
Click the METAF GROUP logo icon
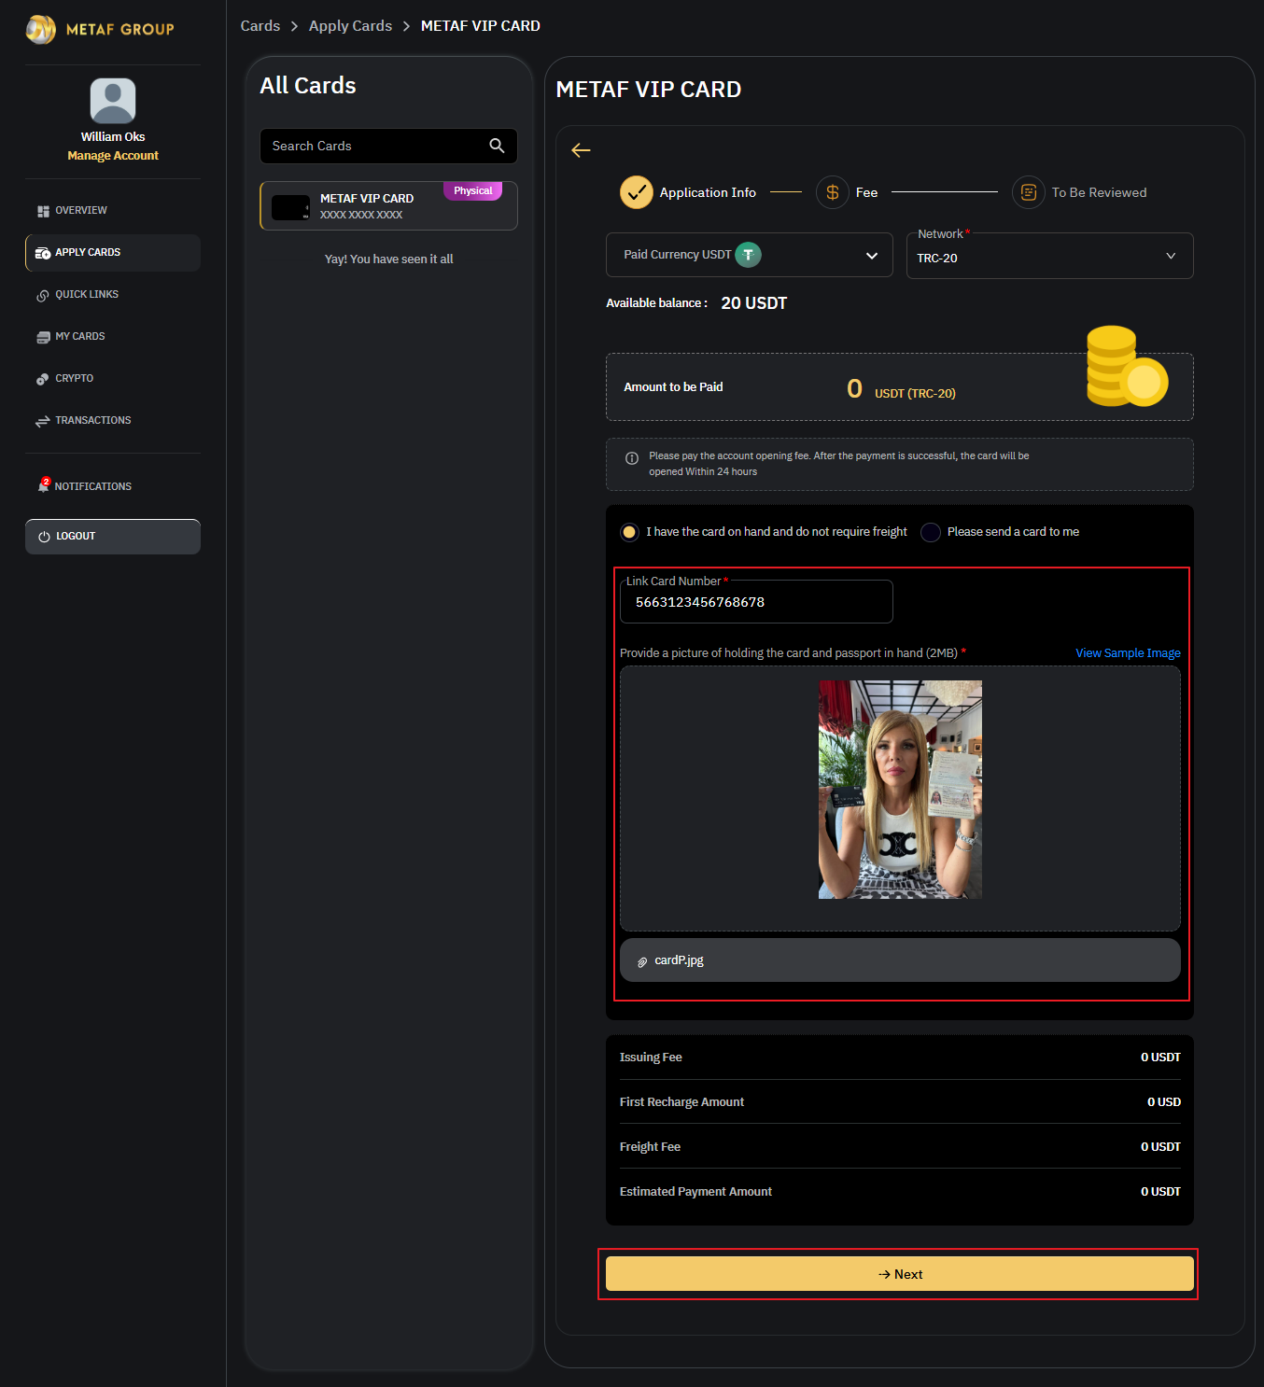pos(41,29)
